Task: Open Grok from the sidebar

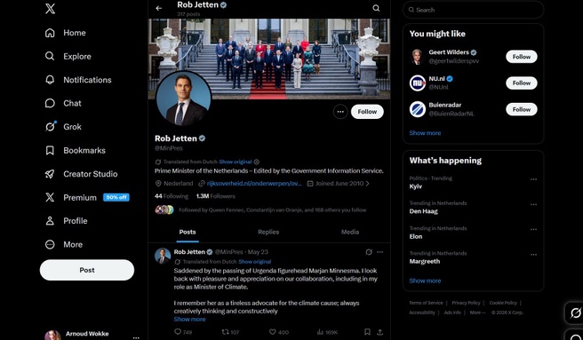Action: point(63,127)
